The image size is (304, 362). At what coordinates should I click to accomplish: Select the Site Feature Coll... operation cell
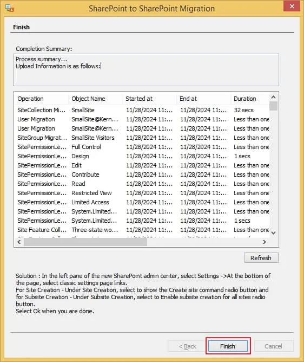tap(42, 230)
